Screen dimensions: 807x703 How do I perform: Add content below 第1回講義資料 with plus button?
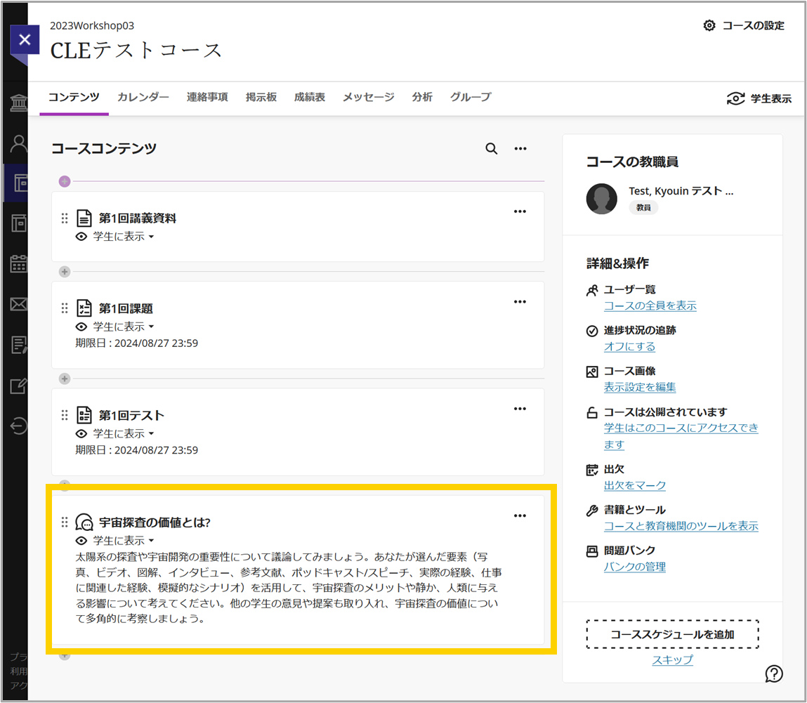[x=65, y=272]
